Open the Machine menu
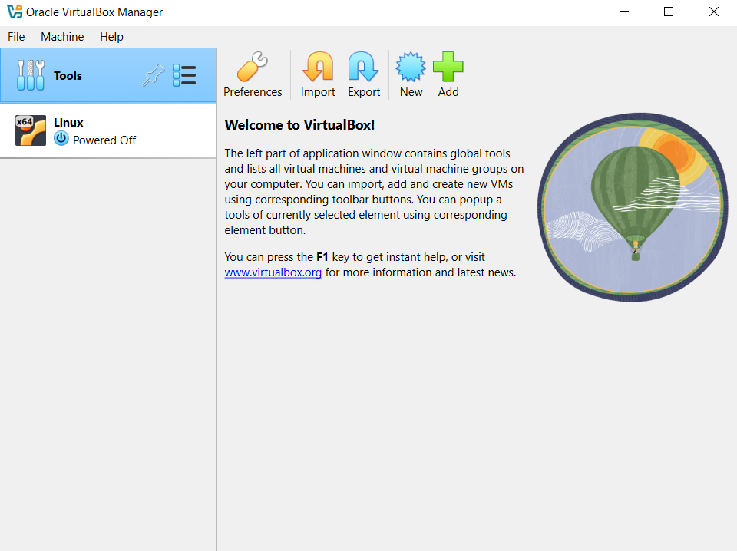Screen dimensions: 737x551 62,37
